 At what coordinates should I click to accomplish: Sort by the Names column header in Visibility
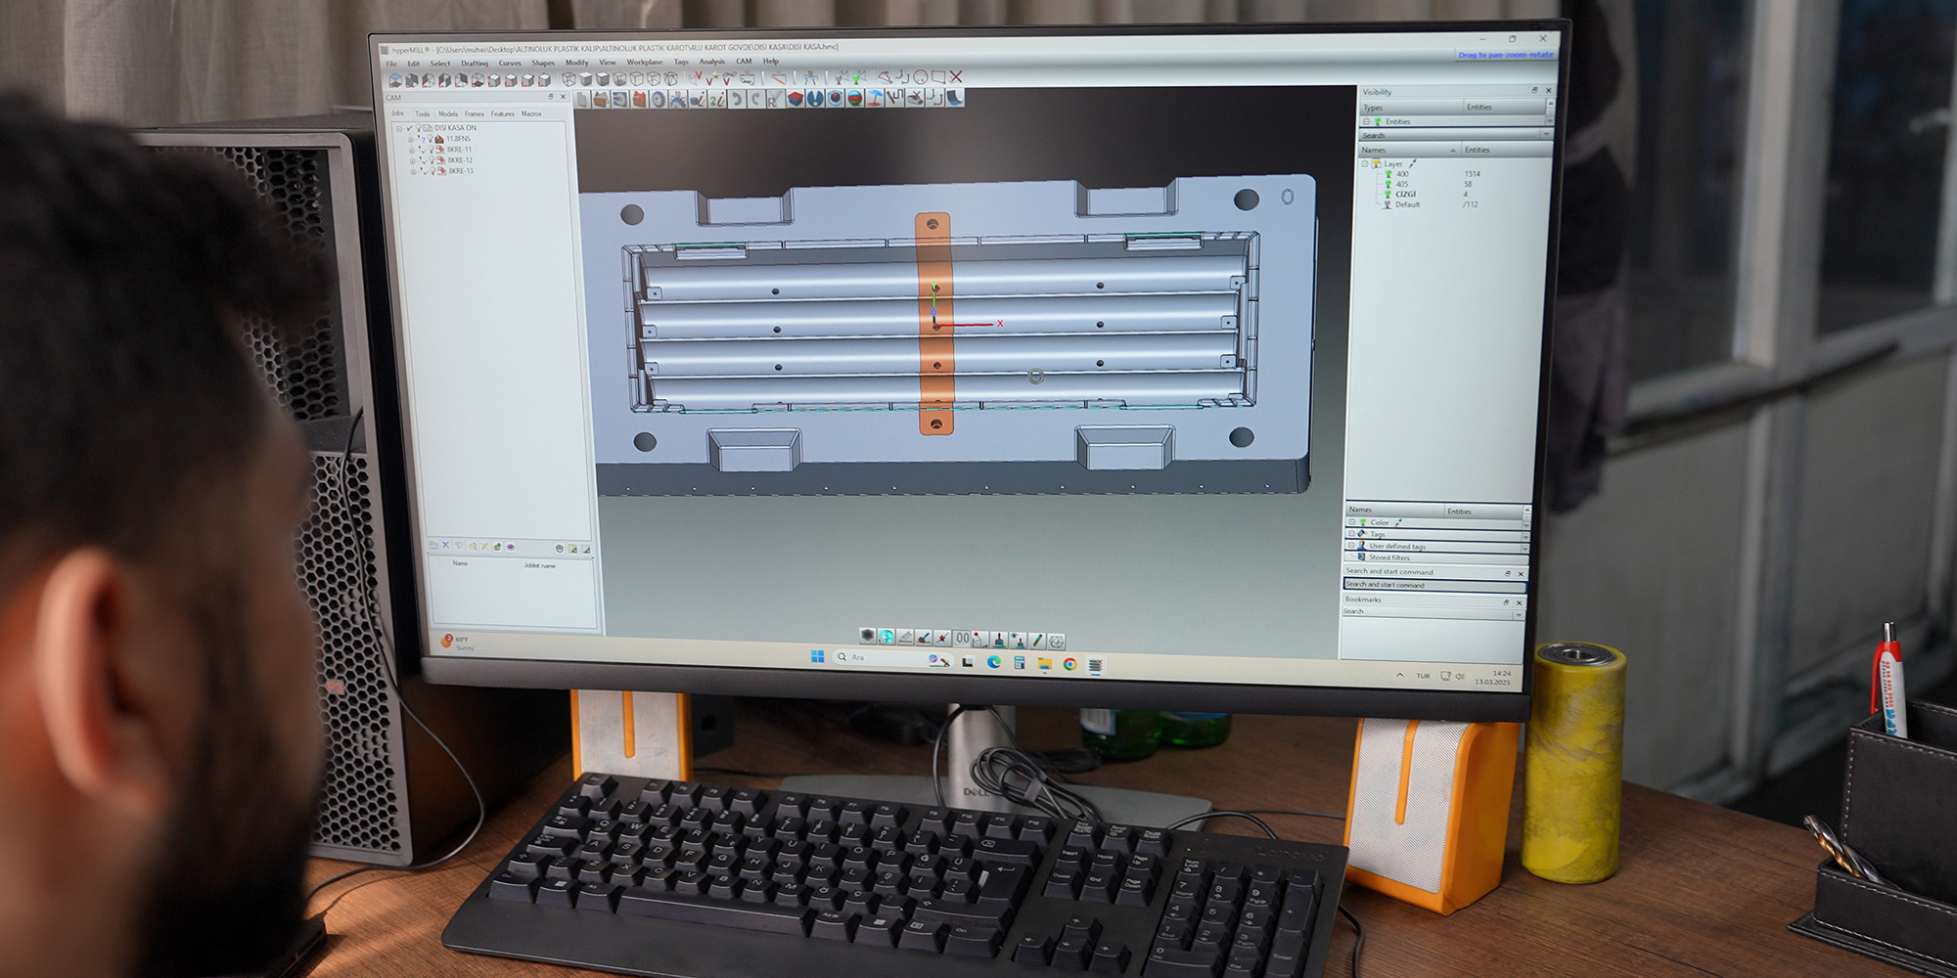(1411, 150)
